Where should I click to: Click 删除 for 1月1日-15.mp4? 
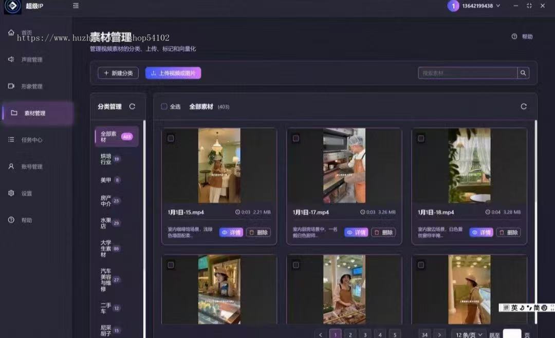[x=258, y=233]
